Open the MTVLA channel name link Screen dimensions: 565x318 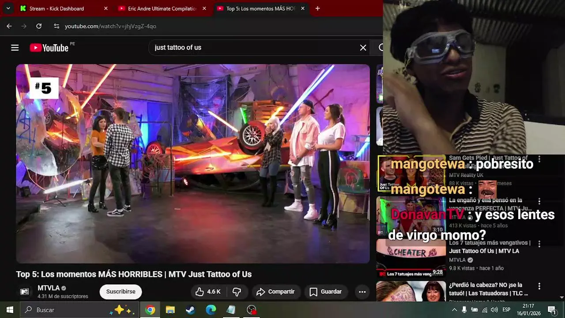(49, 288)
